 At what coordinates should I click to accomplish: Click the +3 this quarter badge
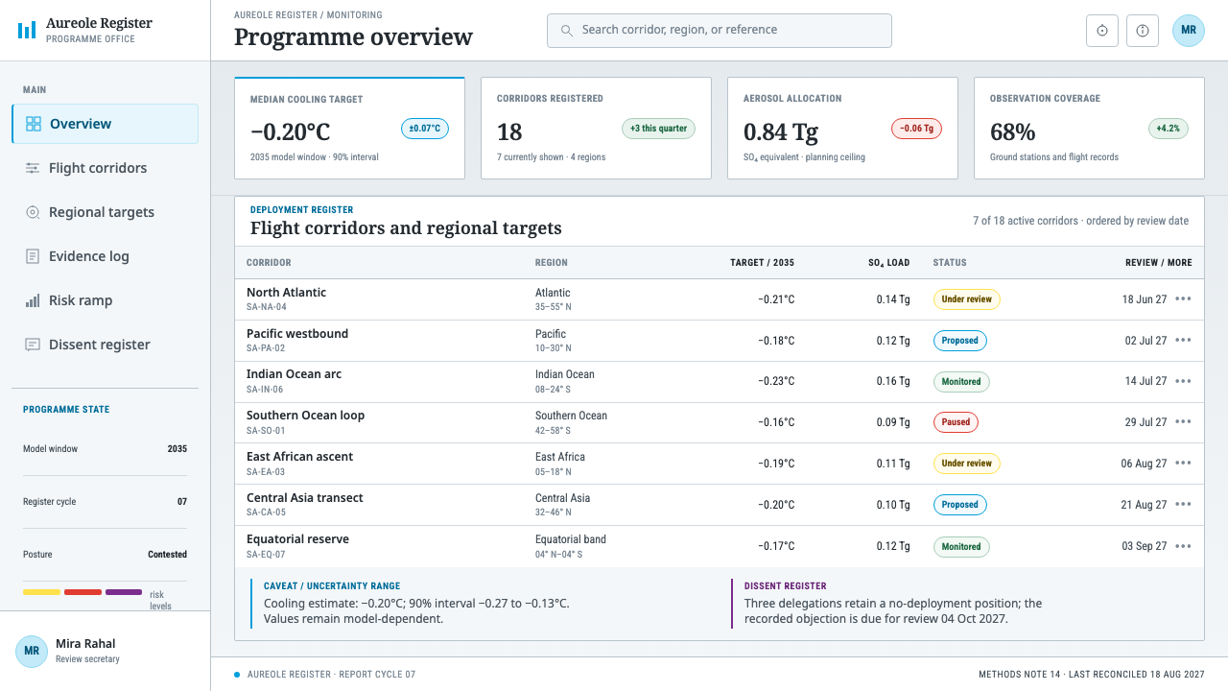(658, 129)
